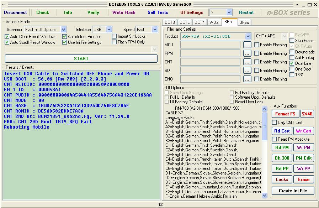Click Rd PM button

(x=282, y=147)
